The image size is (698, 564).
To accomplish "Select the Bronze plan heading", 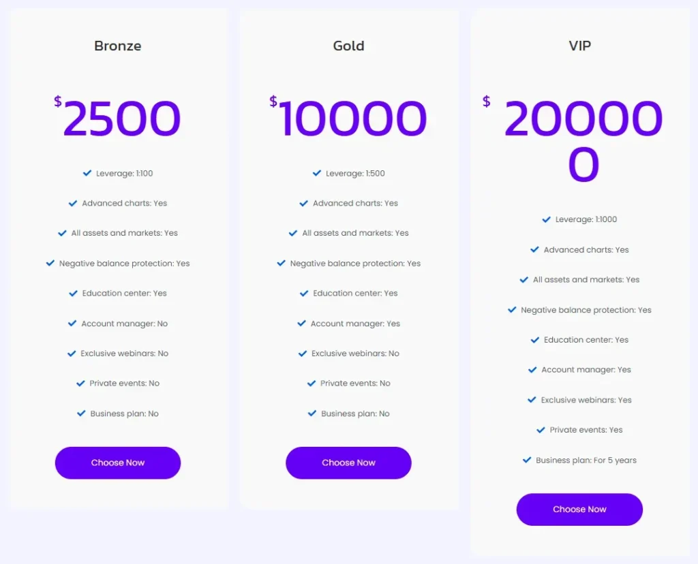I will tap(117, 46).
